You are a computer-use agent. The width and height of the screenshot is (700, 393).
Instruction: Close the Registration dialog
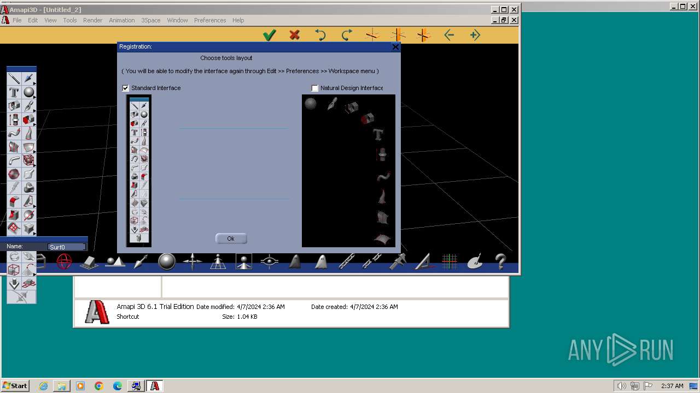[x=395, y=47]
